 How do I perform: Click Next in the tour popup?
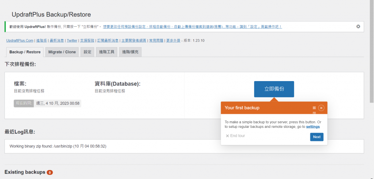317,137
